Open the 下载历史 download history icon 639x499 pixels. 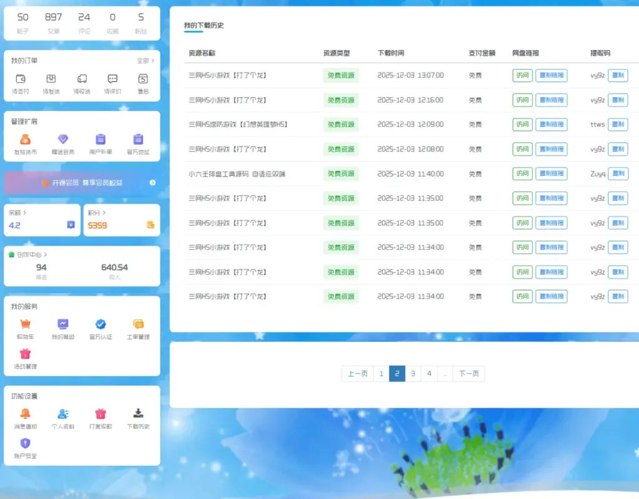tap(137, 413)
